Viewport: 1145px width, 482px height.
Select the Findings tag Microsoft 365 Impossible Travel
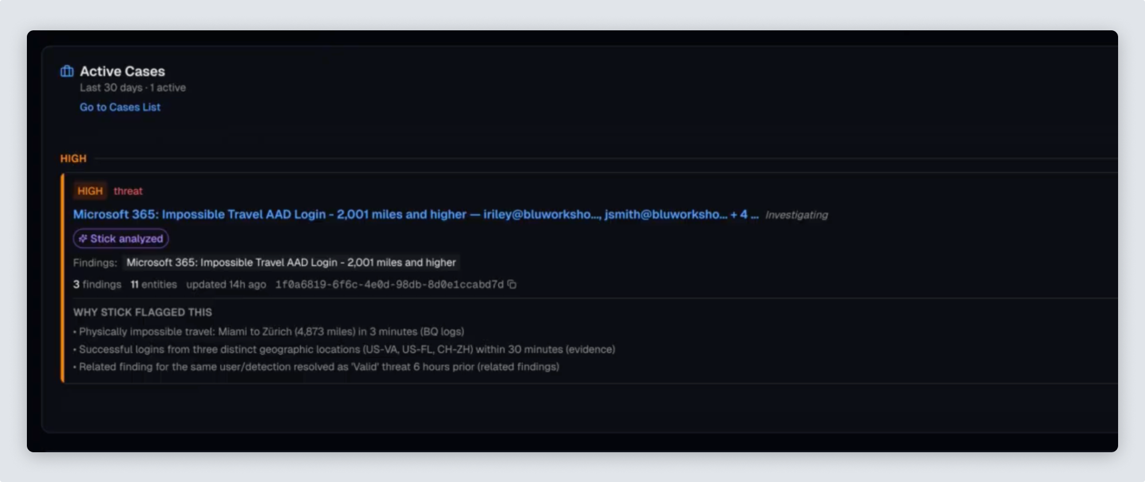click(x=291, y=262)
